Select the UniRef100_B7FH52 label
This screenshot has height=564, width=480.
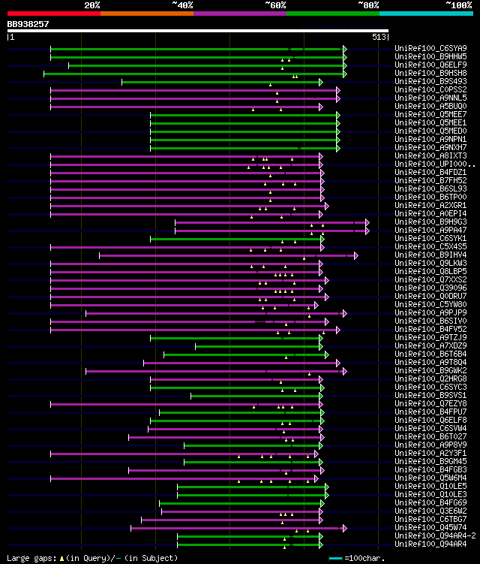click(x=430, y=180)
